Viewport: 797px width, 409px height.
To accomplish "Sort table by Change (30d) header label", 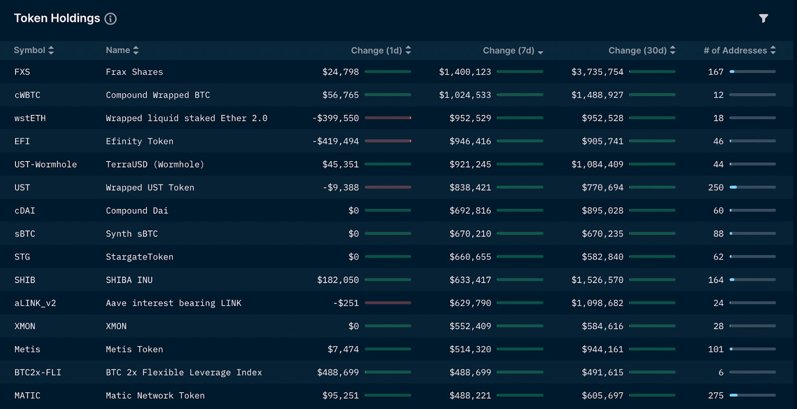I will coord(637,50).
